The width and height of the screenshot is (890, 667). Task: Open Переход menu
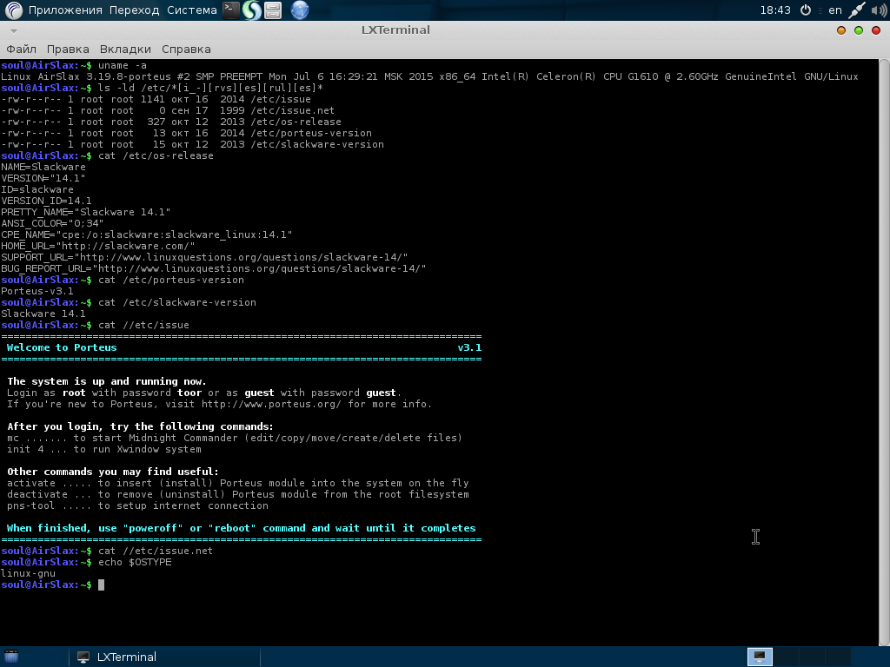[134, 10]
